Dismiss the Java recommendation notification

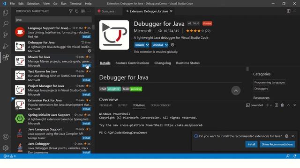click(292, 136)
